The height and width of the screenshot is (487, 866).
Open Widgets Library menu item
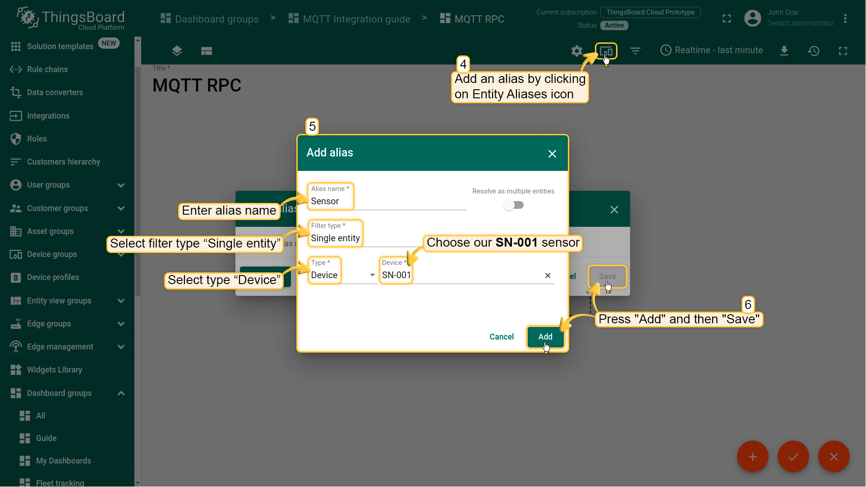(x=54, y=370)
